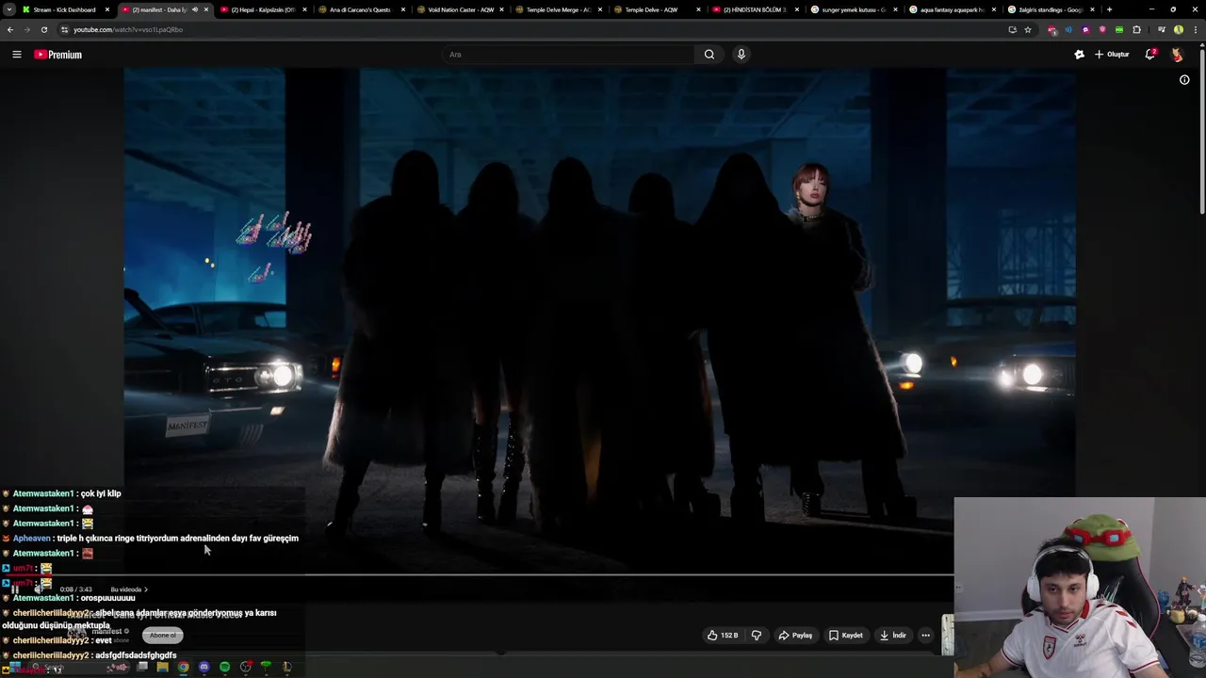The height and width of the screenshot is (678, 1206).
Task: Mute the video with the speaker icon
Action: click(39, 589)
